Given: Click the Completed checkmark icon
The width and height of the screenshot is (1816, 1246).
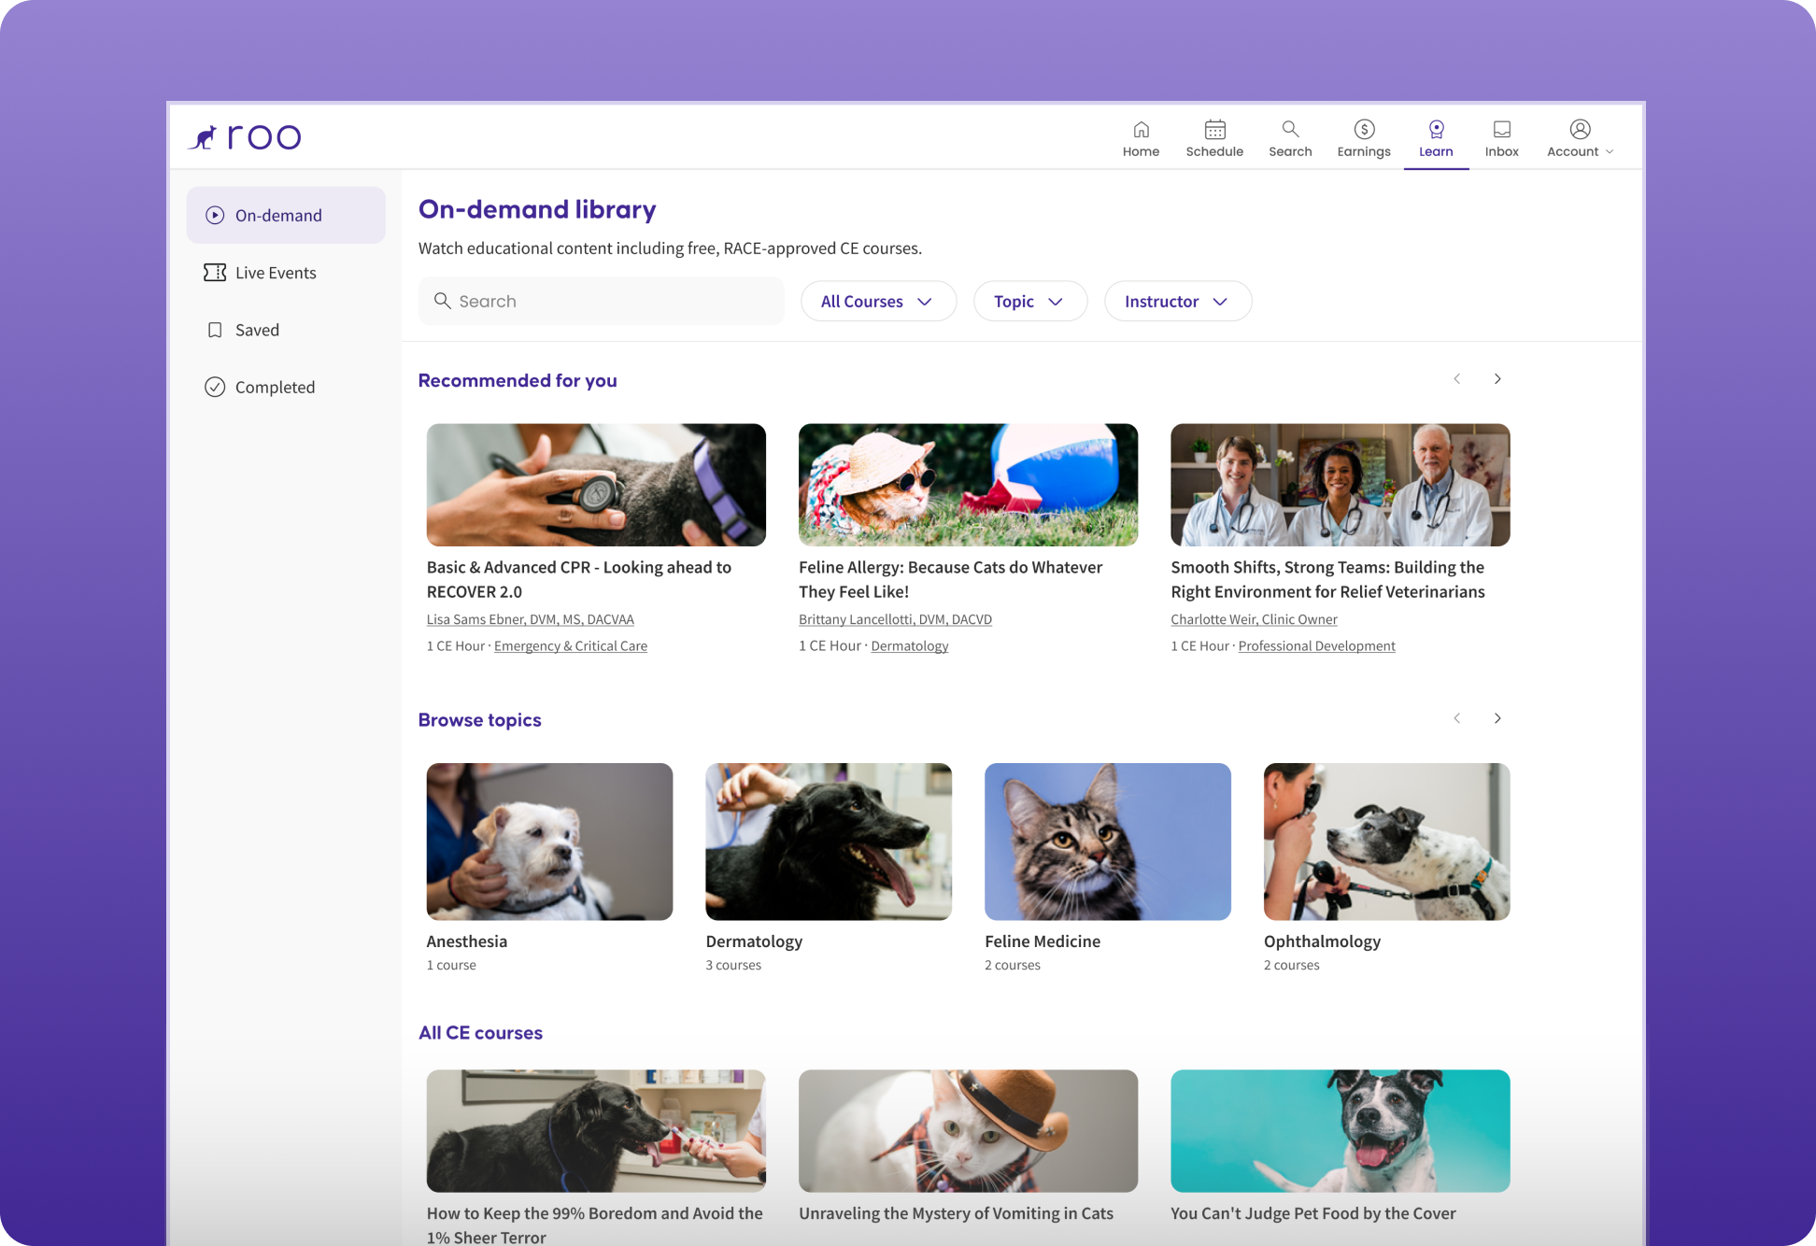Looking at the screenshot, I should [215, 387].
